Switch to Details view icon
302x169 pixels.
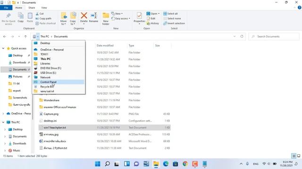(x=294, y=156)
